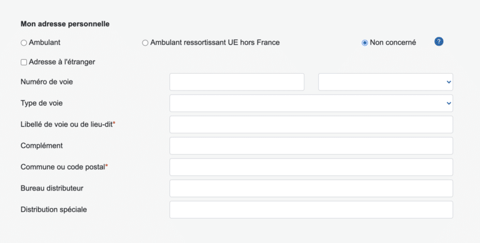
Task: Select the Non concerné radio button
Action: 364,43
